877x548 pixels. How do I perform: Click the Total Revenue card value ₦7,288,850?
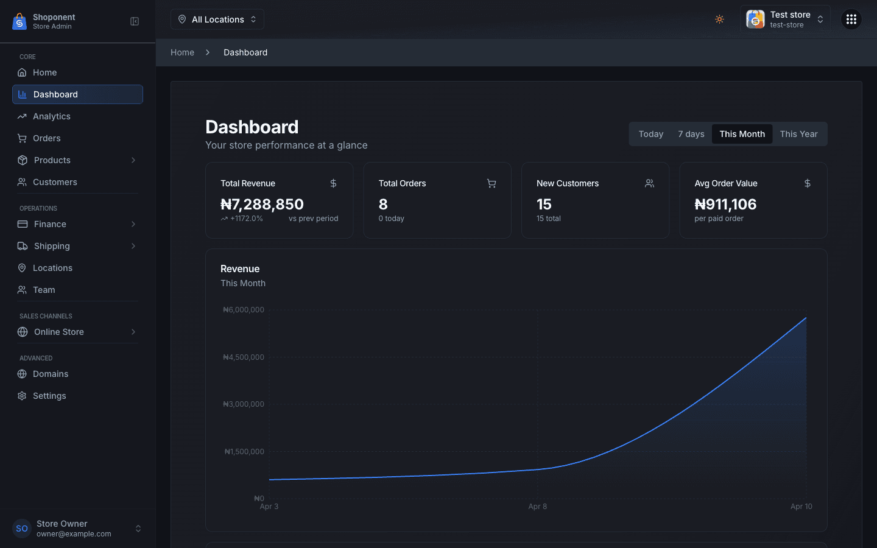coord(262,204)
